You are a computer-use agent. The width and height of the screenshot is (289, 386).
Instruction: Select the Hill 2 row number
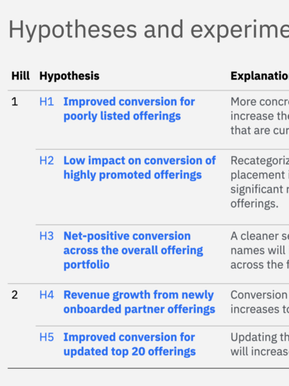[14, 295]
